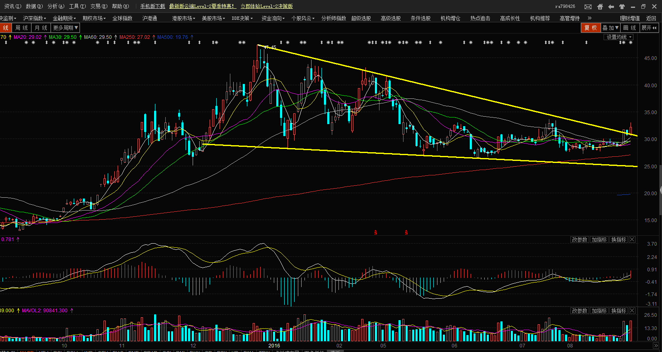
Task: Click 加指标 in the MACD panel
Action: 599,239
